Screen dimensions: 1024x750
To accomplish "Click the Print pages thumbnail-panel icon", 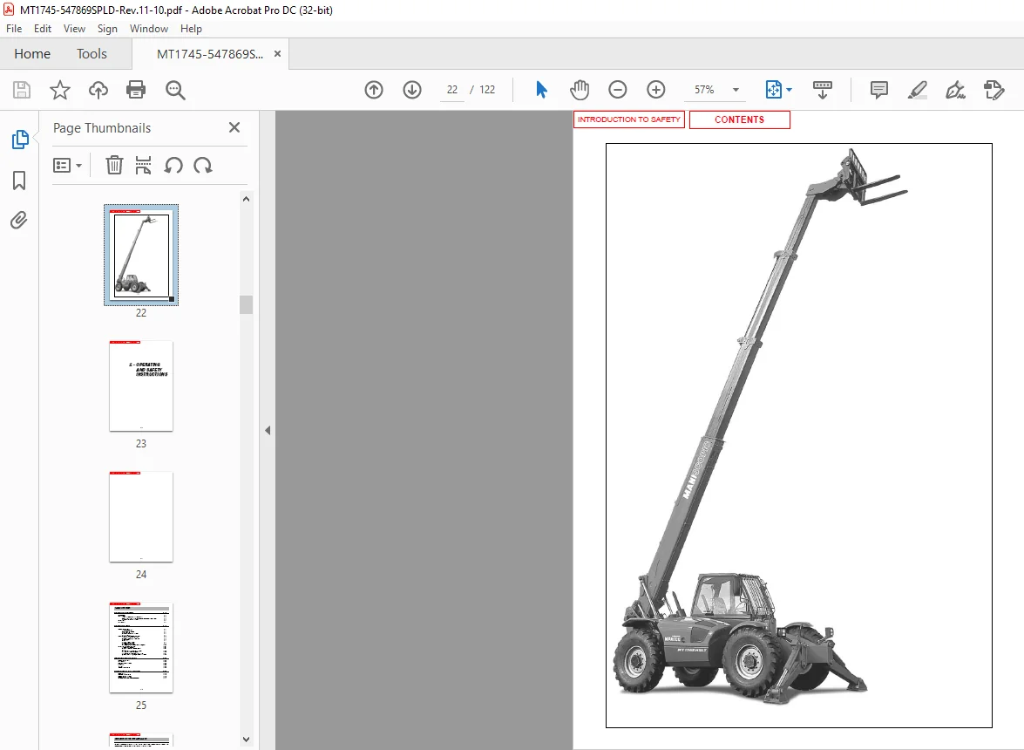I will tap(143, 166).
